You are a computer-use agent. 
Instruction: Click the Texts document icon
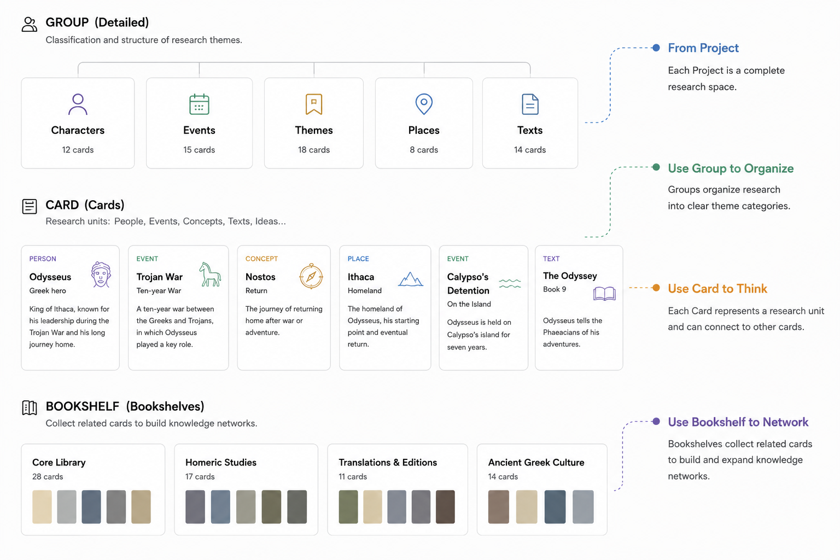pyautogui.click(x=530, y=104)
